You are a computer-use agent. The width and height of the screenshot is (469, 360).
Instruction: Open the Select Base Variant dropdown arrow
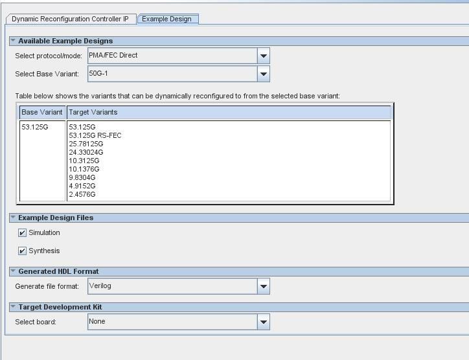tap(263, 74)
